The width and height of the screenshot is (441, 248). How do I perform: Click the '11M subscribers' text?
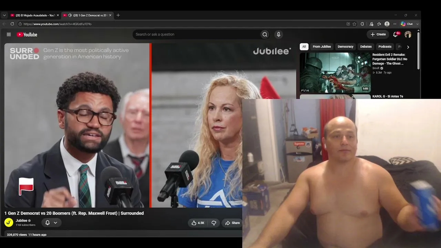click(x=25, y=225)
